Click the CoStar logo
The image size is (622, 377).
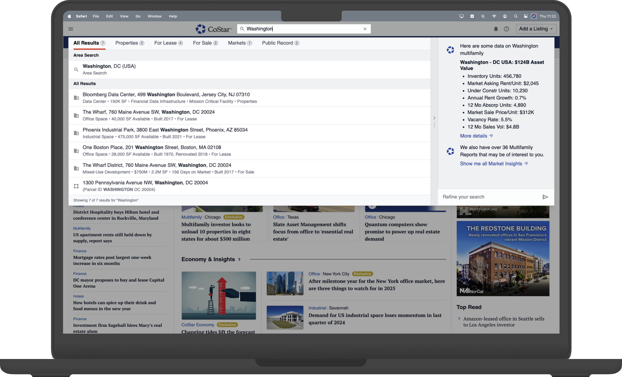click(x=214, y=29)
